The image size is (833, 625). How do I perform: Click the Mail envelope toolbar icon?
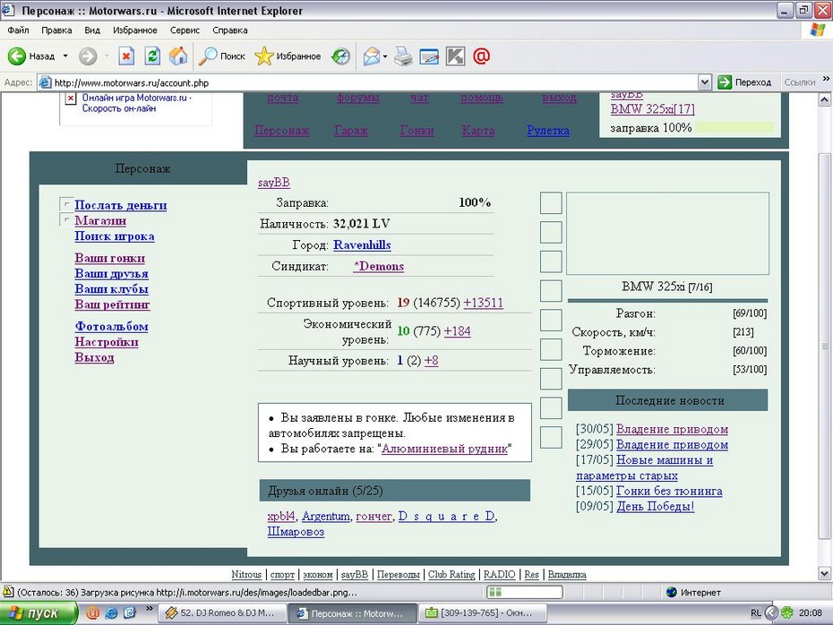(x=372, y=56)
